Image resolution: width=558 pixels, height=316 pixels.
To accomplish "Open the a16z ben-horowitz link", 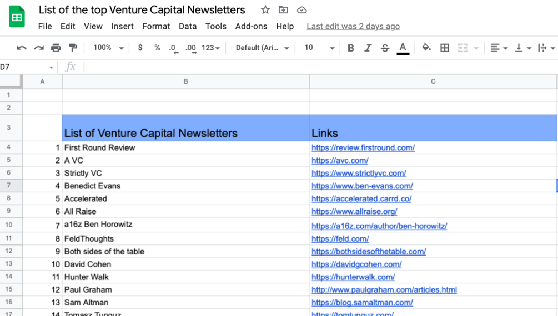I will [x=379, y=226].
